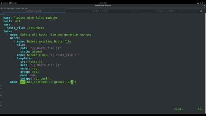Viewport: 206px width, 116px height.
Task: Close the third terminal tab
Action: point(197,11)
